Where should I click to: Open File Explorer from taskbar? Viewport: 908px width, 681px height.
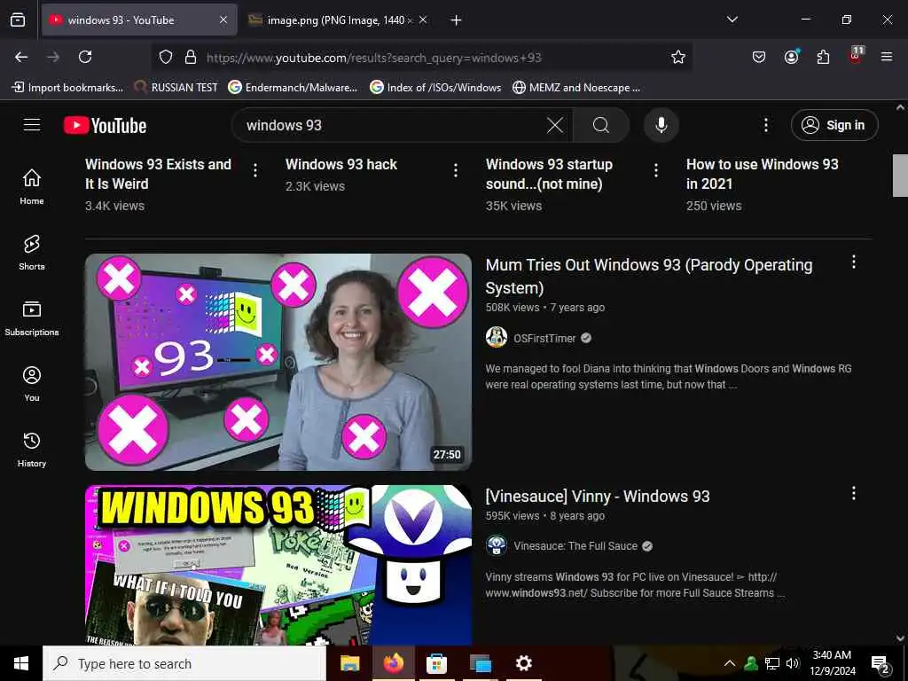click(x=349, y=663)
